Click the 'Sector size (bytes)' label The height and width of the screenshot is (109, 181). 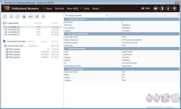coord(71,72)
